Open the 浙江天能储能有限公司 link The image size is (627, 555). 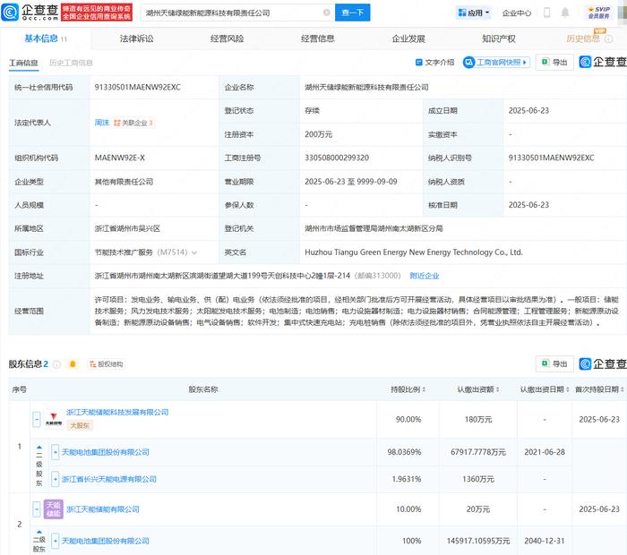pos(103,509)
